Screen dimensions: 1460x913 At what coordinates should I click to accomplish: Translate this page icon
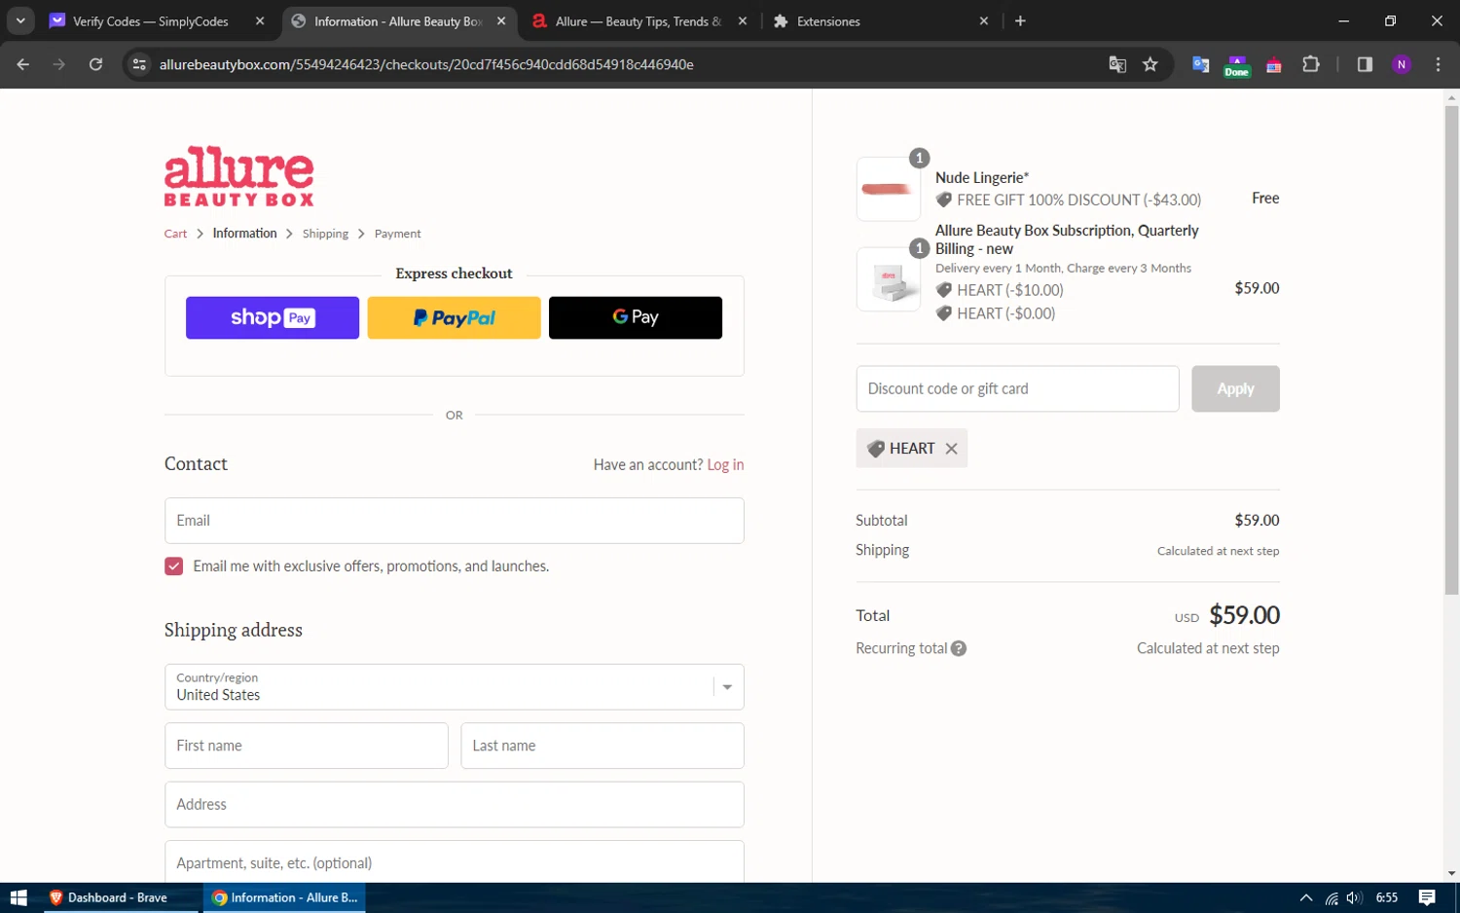point(1117,64)
